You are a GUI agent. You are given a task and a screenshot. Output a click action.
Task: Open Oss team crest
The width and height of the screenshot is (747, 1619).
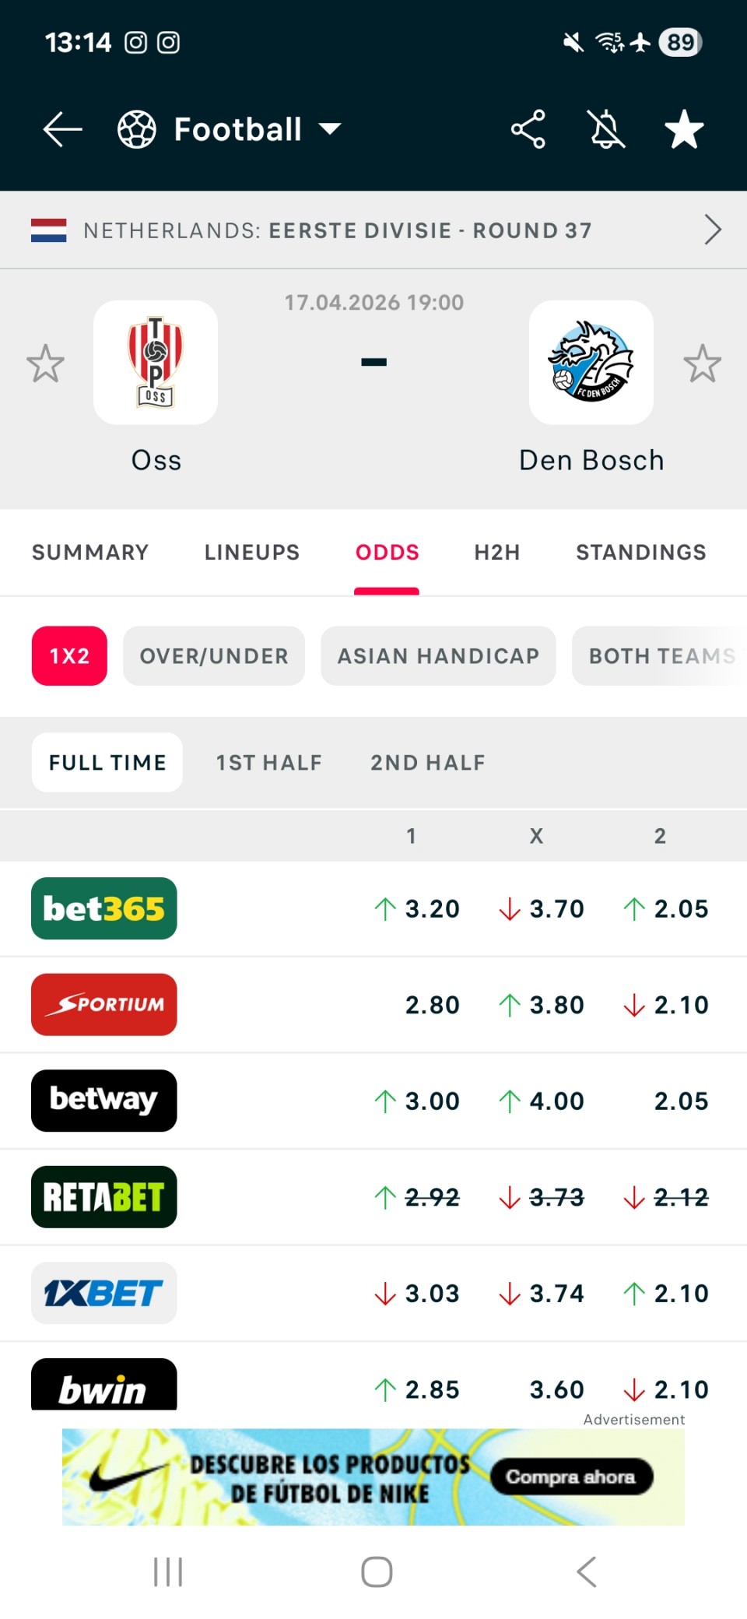[156, 363]
